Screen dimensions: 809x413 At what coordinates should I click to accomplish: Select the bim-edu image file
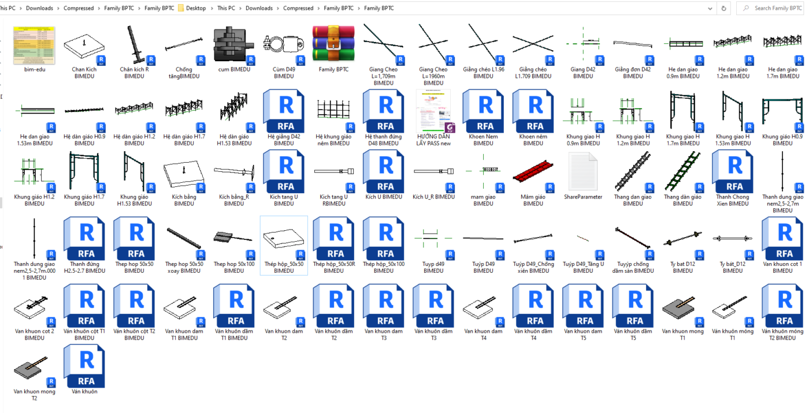pyautogui.click(x=34, y=45)
